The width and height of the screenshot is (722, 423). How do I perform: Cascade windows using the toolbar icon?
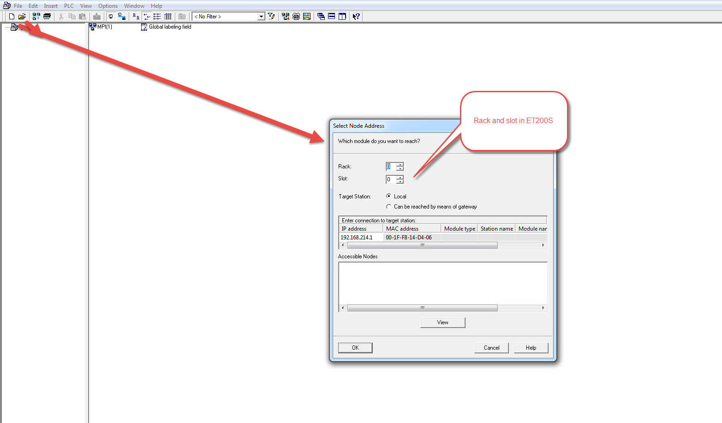pyautogui.click(x=321, y=17)
